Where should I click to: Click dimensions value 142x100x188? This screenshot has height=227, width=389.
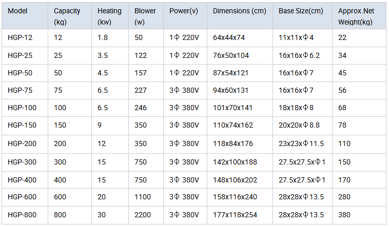235,162
